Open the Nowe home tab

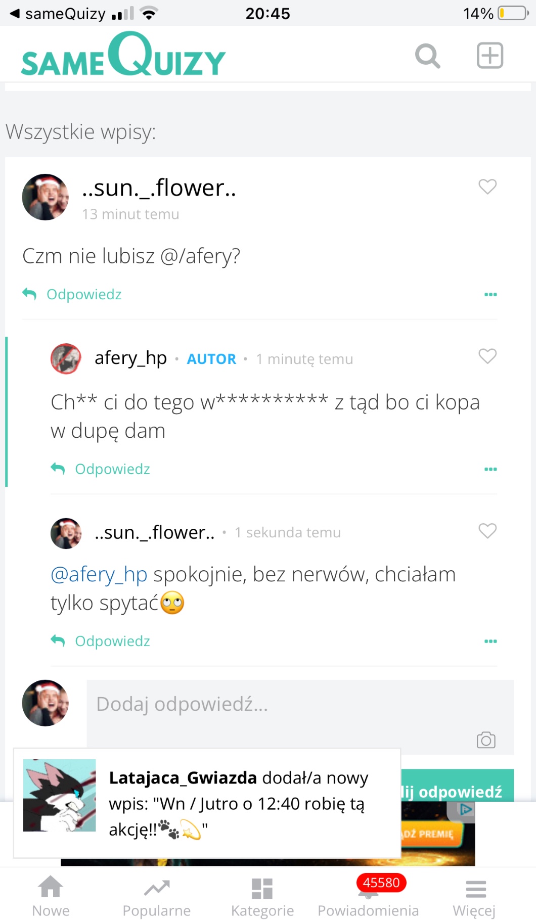point(51,896)
